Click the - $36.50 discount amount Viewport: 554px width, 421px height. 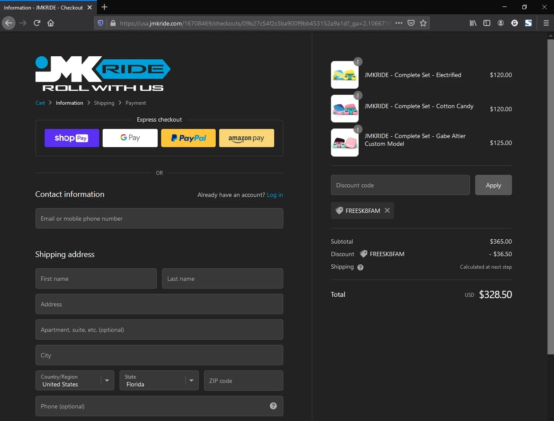pyautogui.click(x=501, y=254)
